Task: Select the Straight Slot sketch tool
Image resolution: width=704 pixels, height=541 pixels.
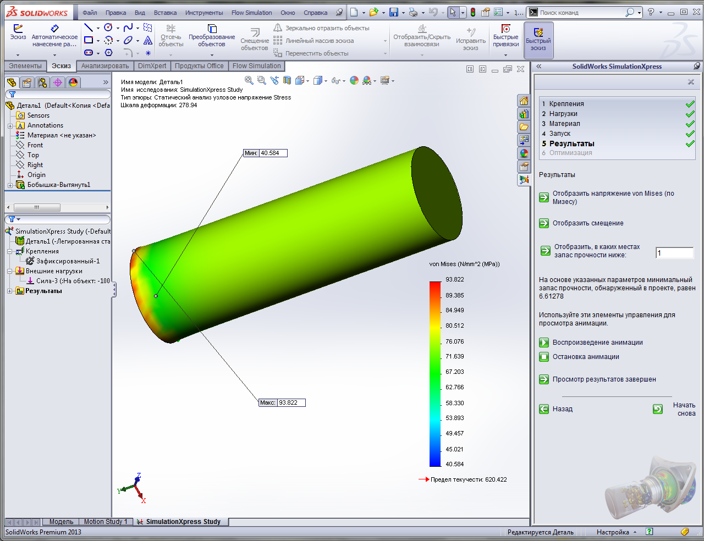Action: [x=88, y=53]
